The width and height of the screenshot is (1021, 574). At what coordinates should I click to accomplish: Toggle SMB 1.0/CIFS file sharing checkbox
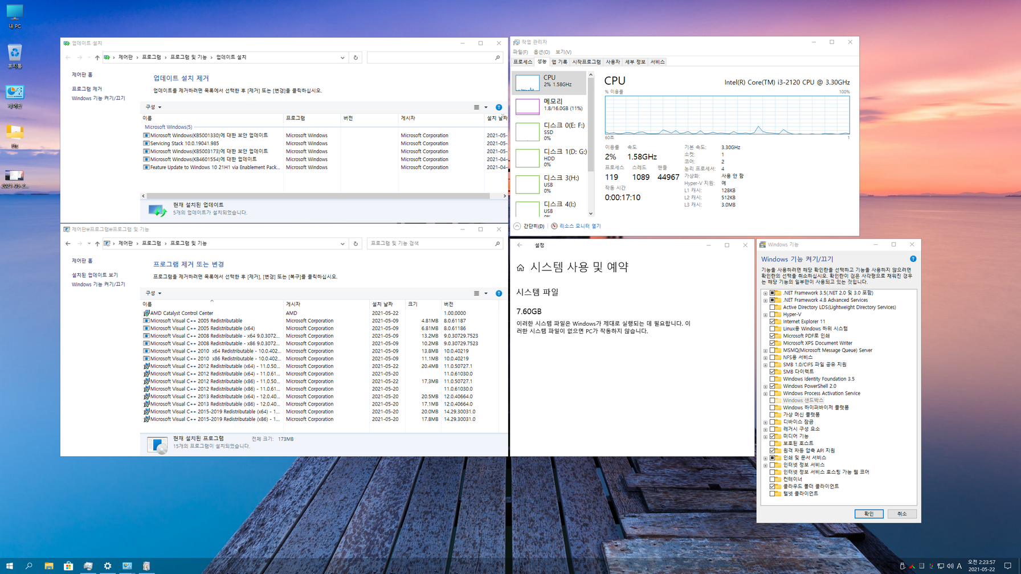[773, 364]
